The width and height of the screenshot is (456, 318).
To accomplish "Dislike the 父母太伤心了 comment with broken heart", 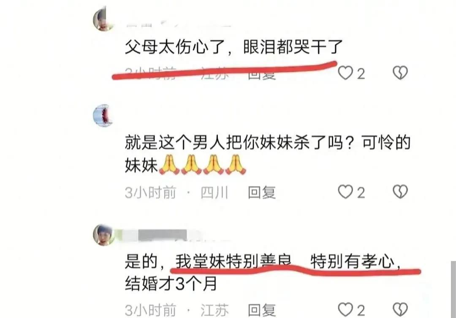I will 400,73.
